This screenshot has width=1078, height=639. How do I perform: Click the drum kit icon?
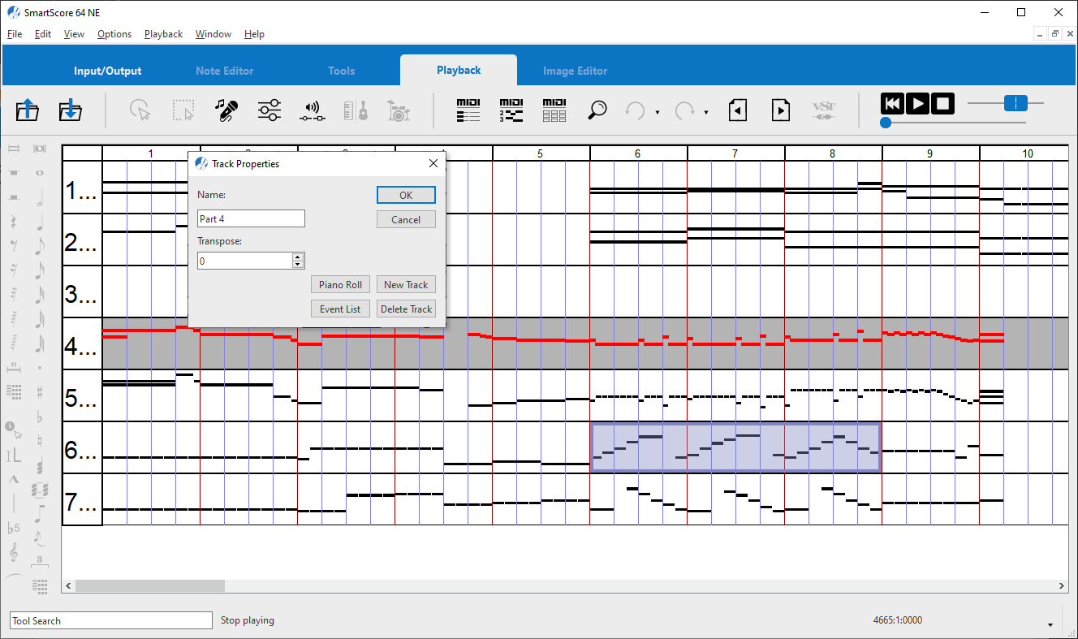(398, 110)
